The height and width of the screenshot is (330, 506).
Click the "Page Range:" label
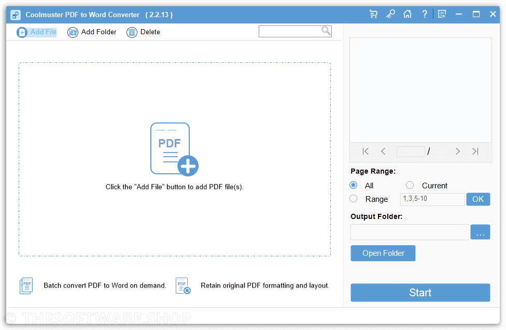point(373,171)
